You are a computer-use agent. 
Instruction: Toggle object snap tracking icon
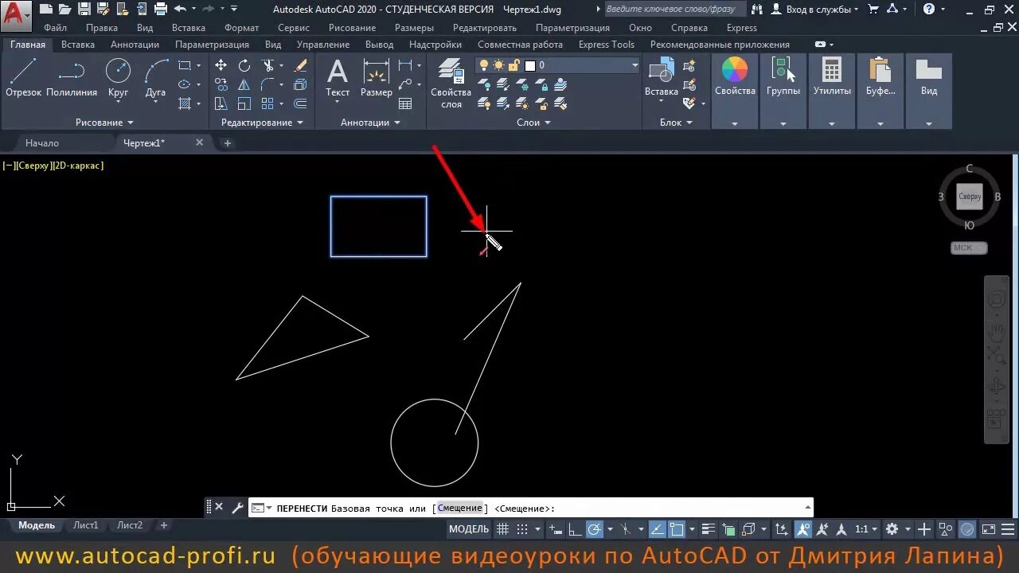tap(657, 529)
